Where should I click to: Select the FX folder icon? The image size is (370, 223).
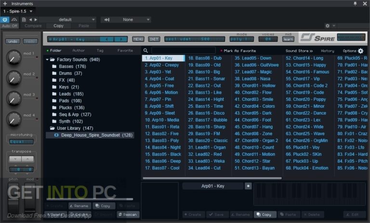(54, 80)
